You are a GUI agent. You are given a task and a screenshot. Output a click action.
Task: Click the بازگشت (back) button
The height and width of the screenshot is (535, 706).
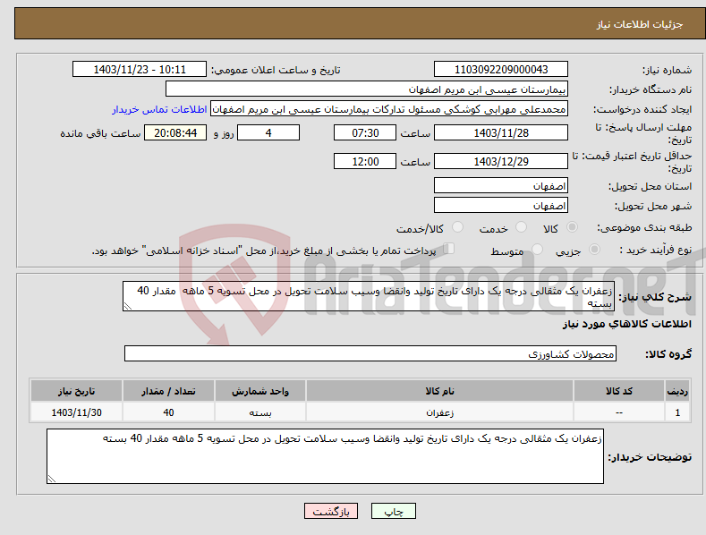[331, 511]
